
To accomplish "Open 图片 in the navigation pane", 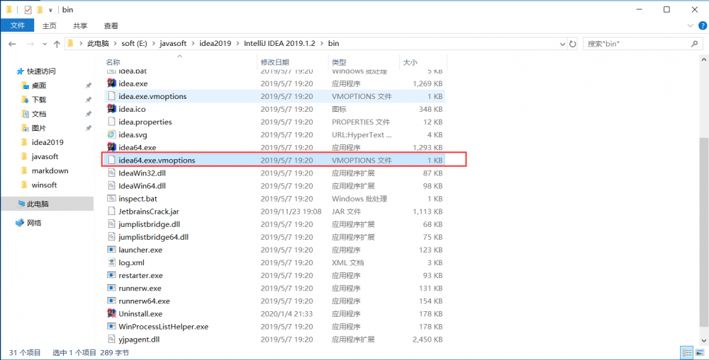I will (39, 128).
